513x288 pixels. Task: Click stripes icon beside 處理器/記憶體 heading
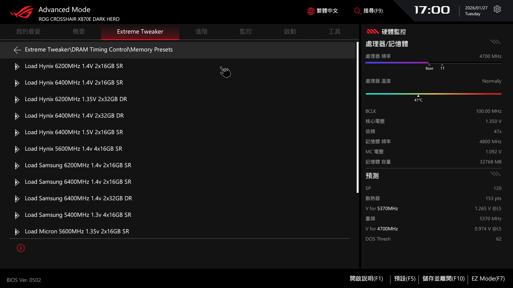point(495,42)
